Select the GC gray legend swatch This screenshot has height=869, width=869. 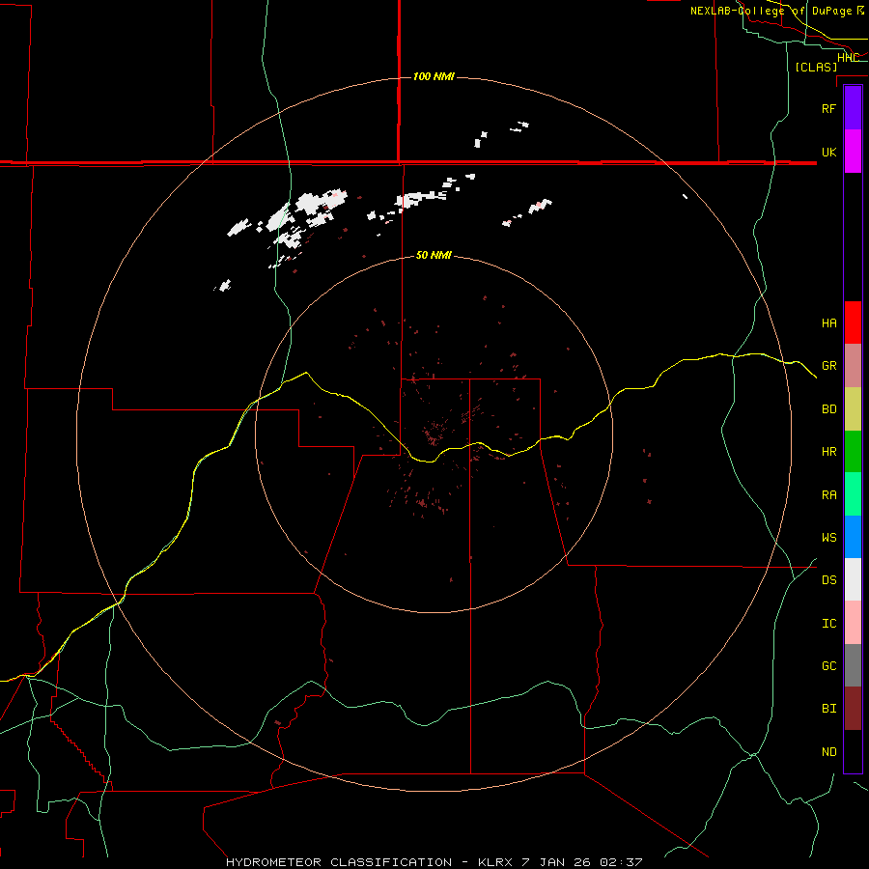click(853, 665)
